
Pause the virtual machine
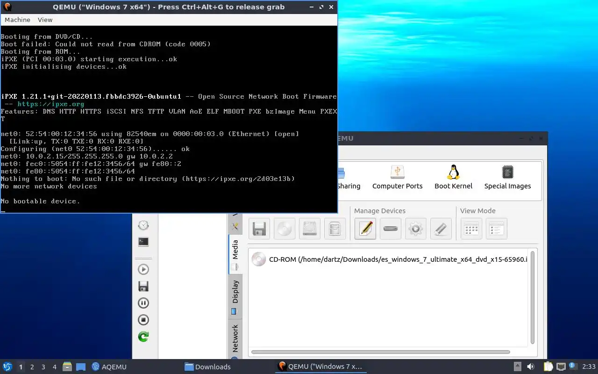(x=143, y=303)
